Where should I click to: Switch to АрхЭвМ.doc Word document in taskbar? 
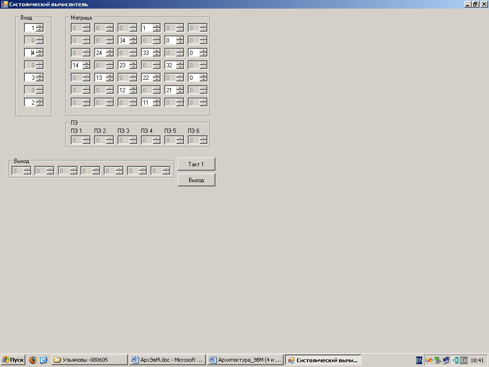tap(168, 360)
